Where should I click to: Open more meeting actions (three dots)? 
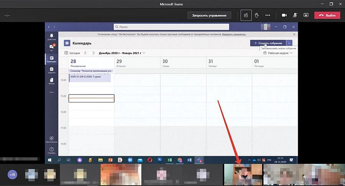[268, 15]
